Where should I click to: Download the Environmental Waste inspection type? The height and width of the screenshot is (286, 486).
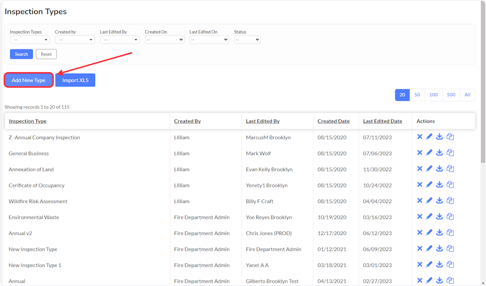439,216
